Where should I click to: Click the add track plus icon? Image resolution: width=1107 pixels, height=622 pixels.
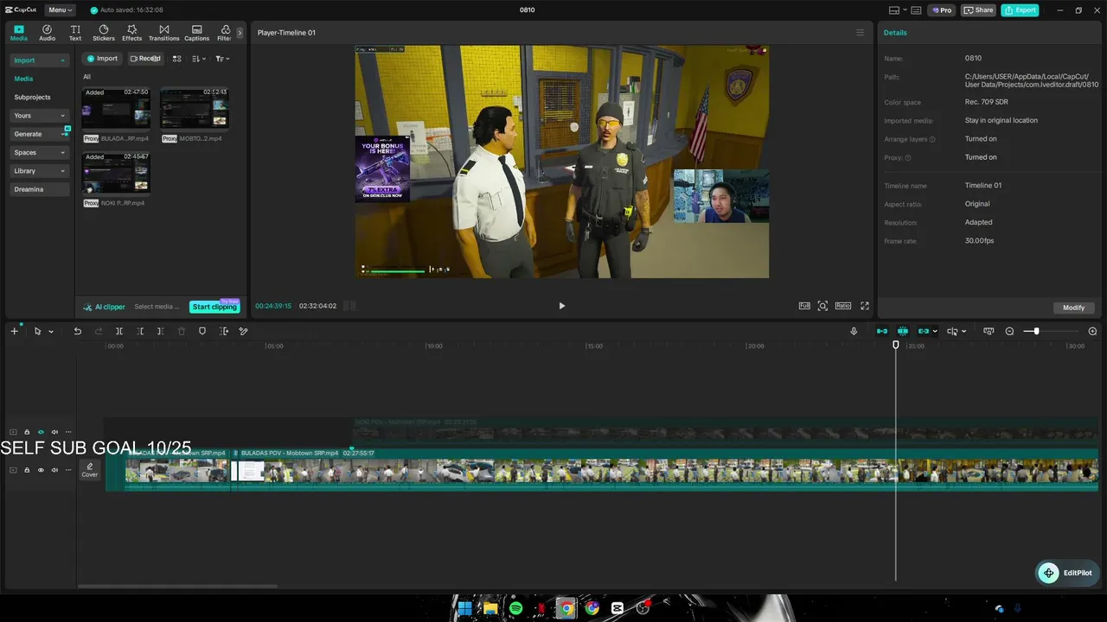(14, 331)
